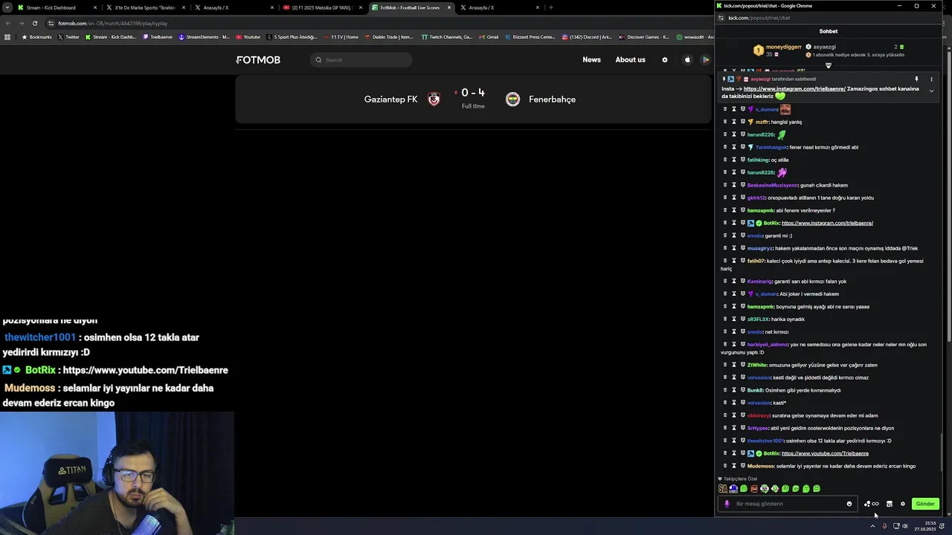
Task: Open the FotMob logo home link
Action: 258,59
